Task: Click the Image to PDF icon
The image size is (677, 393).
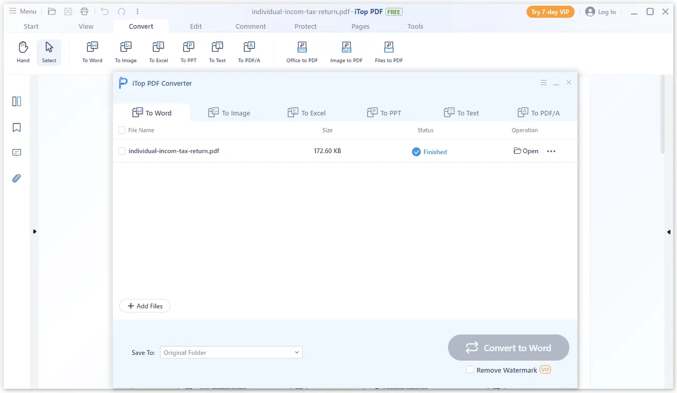Action: (346, 52)
